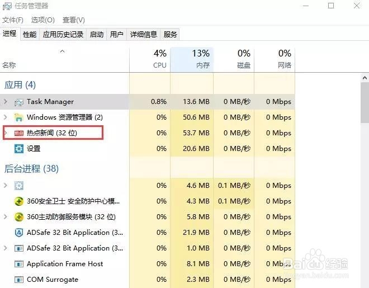
Task: Open the 查看(V) menu
Action: click(74, 20)
